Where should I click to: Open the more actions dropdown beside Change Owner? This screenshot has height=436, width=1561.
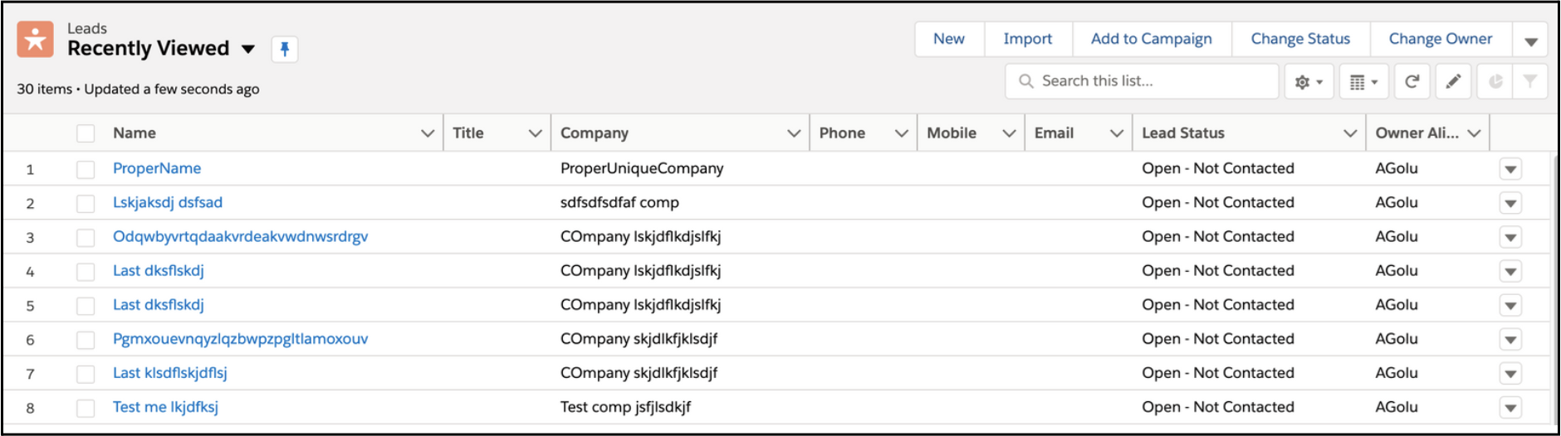click(1530, 40)
